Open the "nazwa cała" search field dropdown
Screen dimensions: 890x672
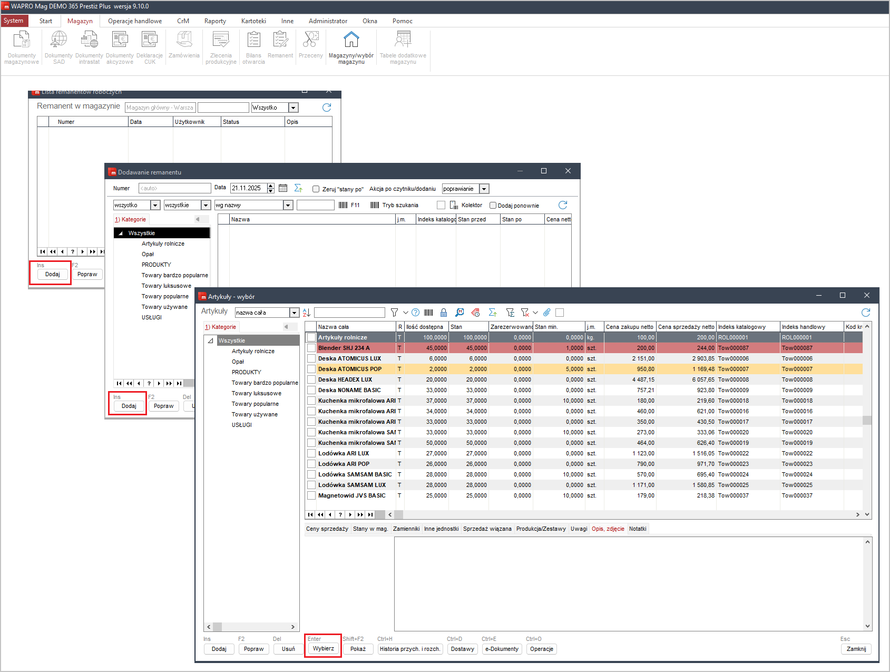(x=294, y=313)
